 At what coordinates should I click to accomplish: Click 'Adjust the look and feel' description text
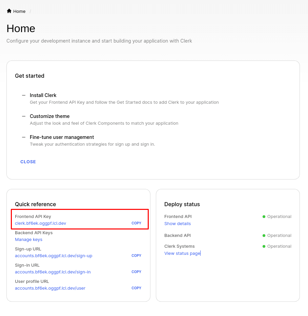point(104,123)
